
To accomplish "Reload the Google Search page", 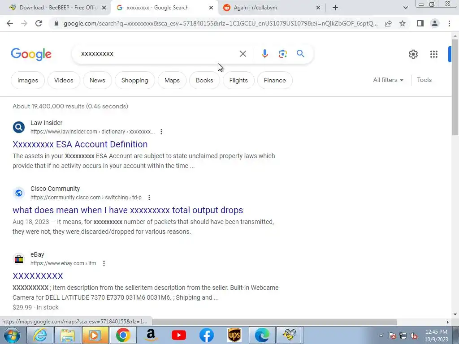I will click(39, 23).
